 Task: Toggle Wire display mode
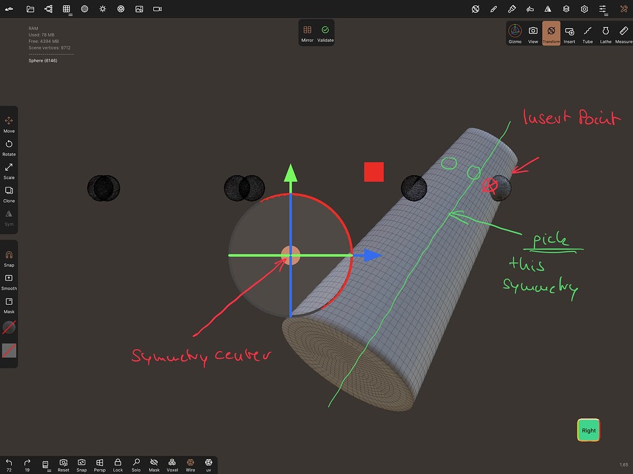coord(190,463)
